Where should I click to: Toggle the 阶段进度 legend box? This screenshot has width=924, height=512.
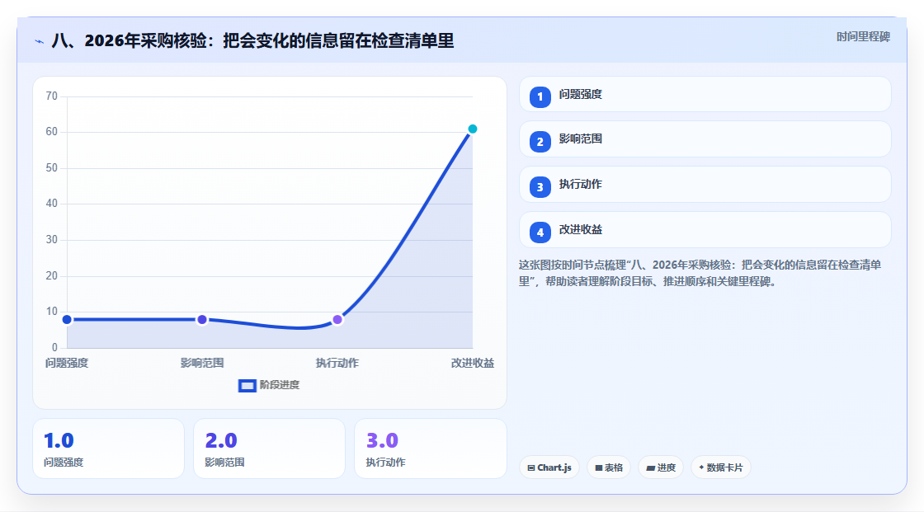pyautogui.click(x=247, y=386)
